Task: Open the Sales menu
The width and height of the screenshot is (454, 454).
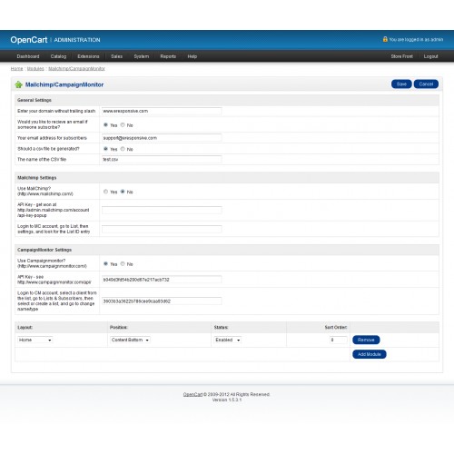Action: tap(116, 56)
